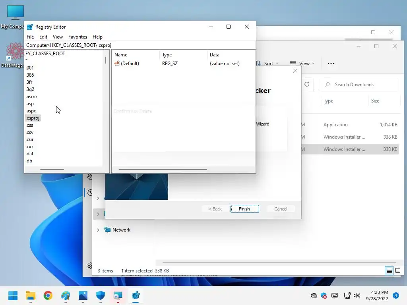Viewport: 407px width, 305px height.
Task: Click the Back button in the wizard
Action: coord(215,209)
